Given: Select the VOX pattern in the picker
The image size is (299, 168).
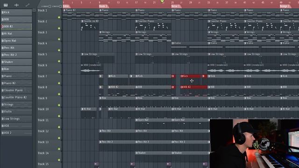Looking at the screenshot, I should [x=17, y=126].
